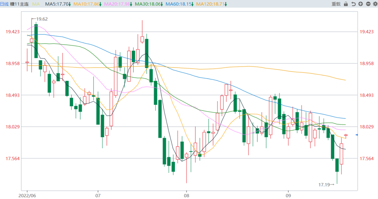Click the 19.62 high price label
The height and width of the screenshot is (199, 378).
pos(42,19)
